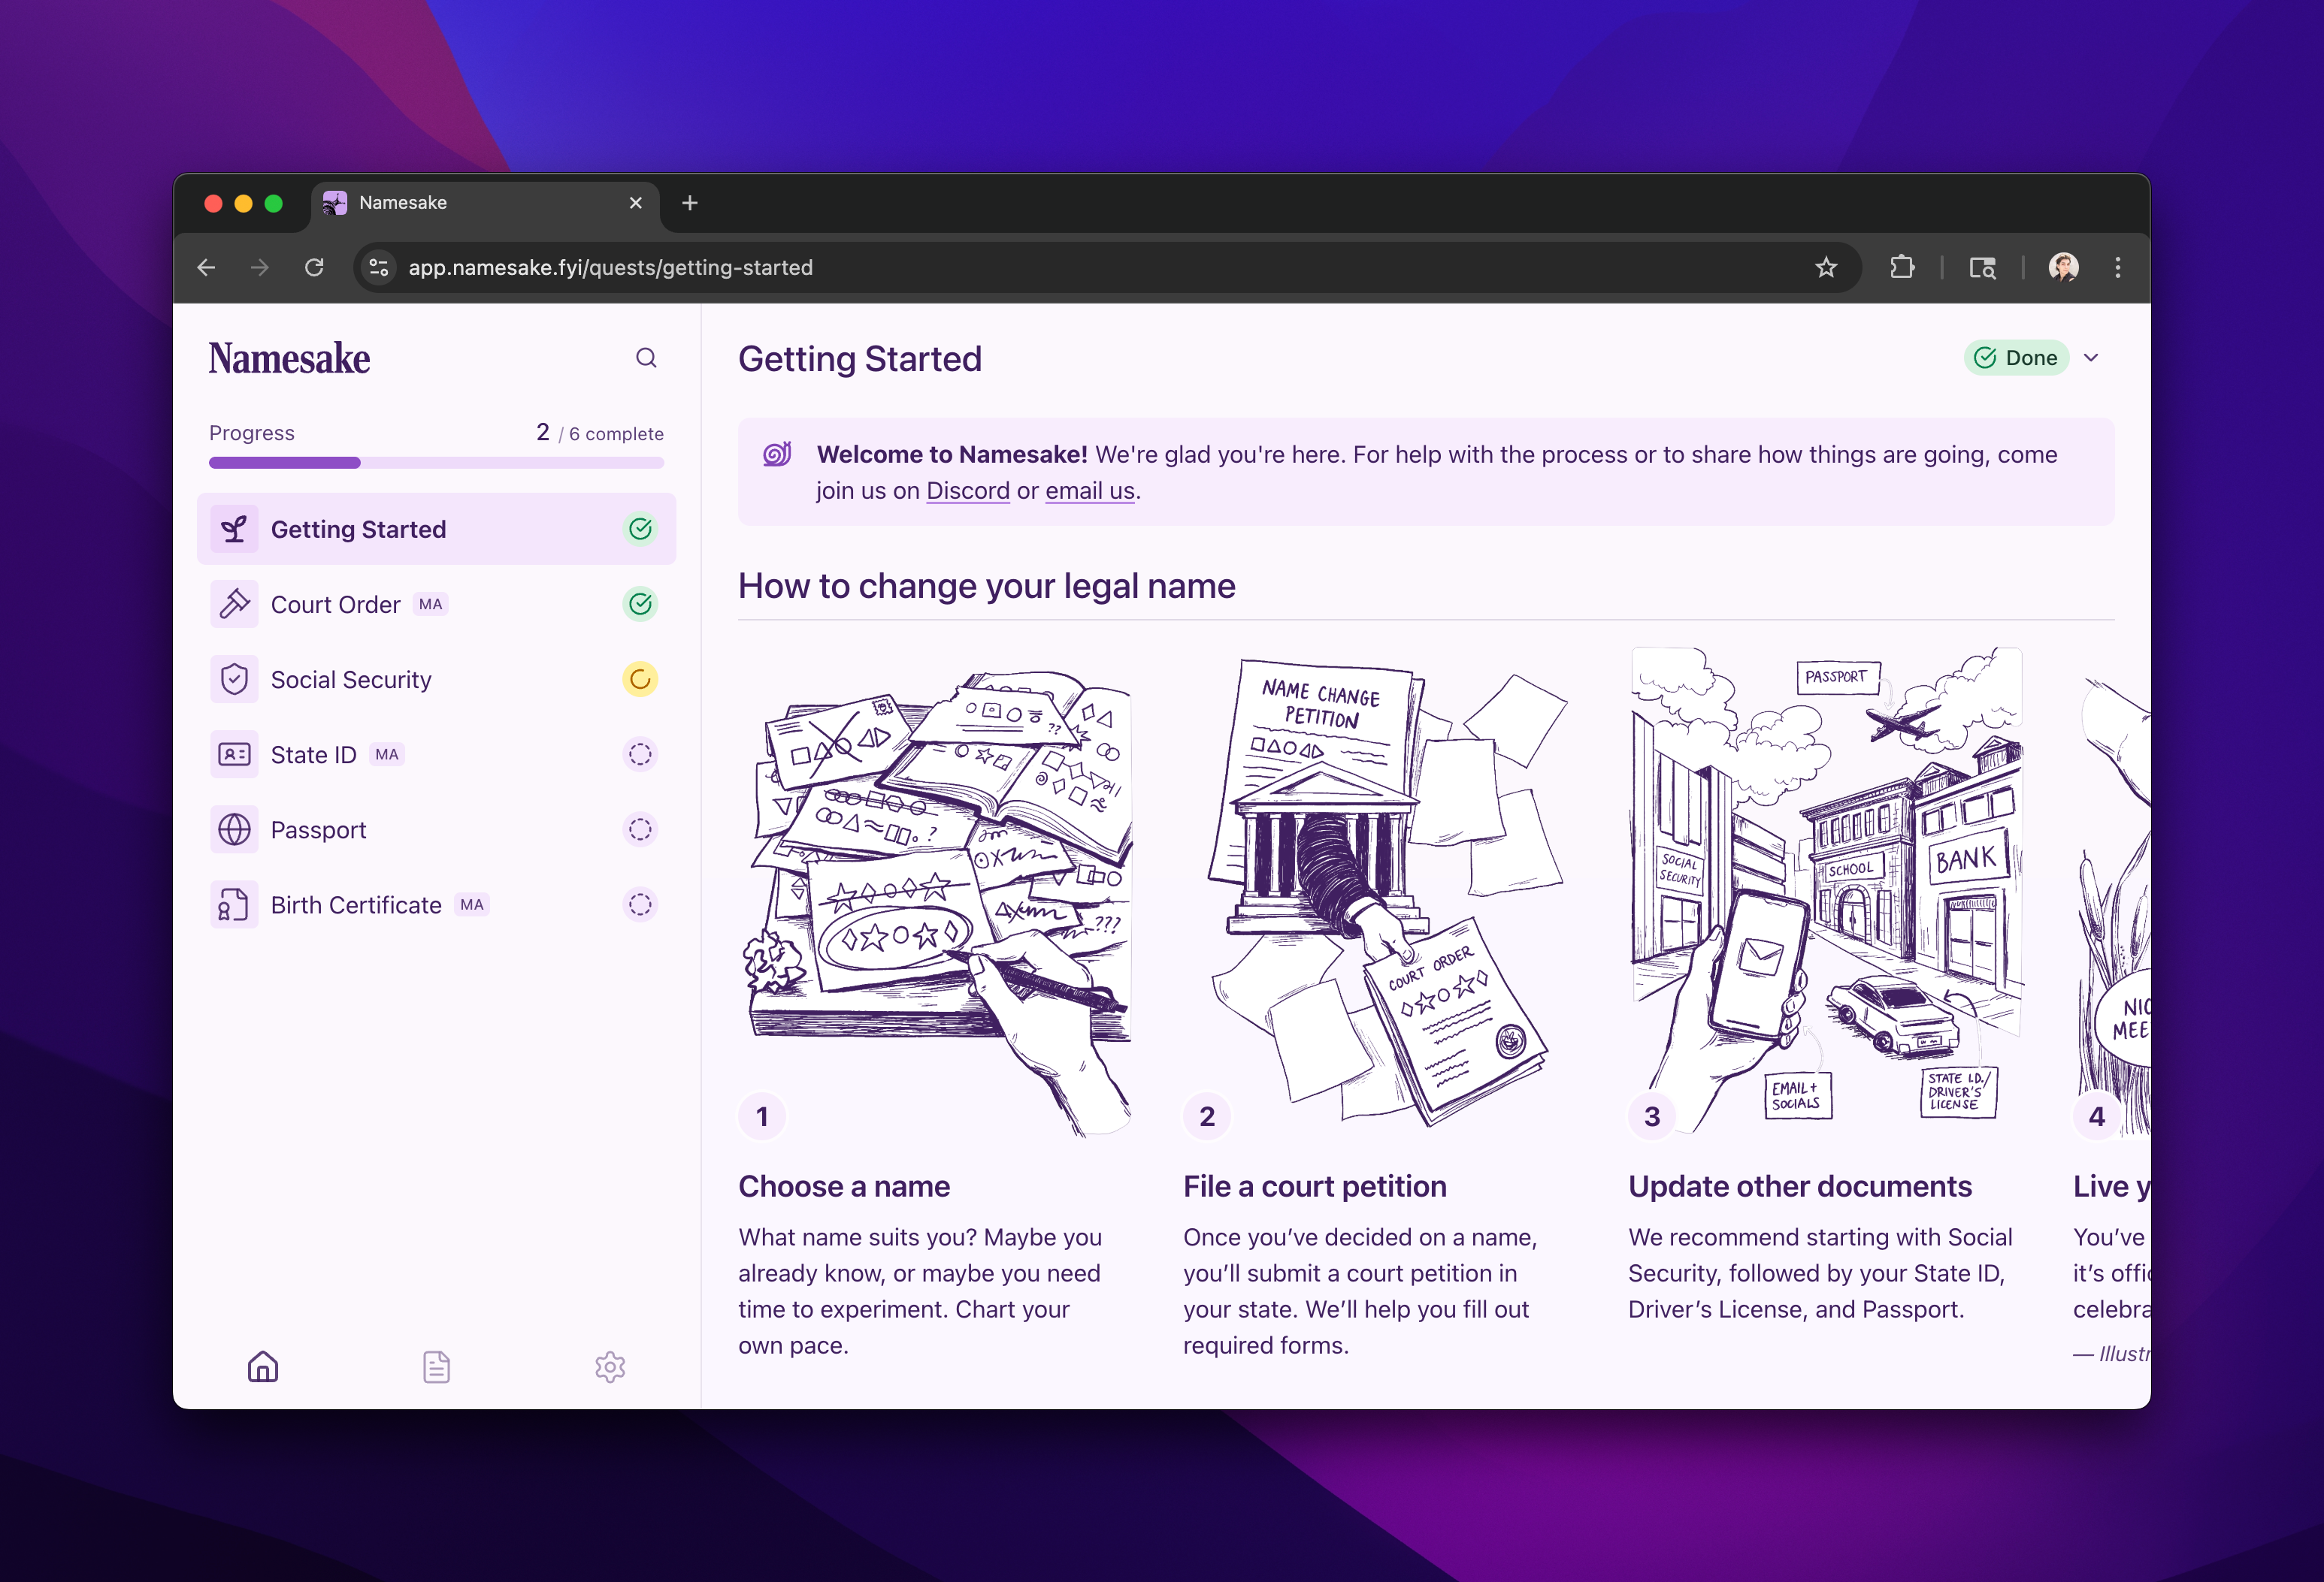The width and height of the screenshot is (2324, 1582).
Task: Go to Home via house icon
Action: (x=263, y=1366)
